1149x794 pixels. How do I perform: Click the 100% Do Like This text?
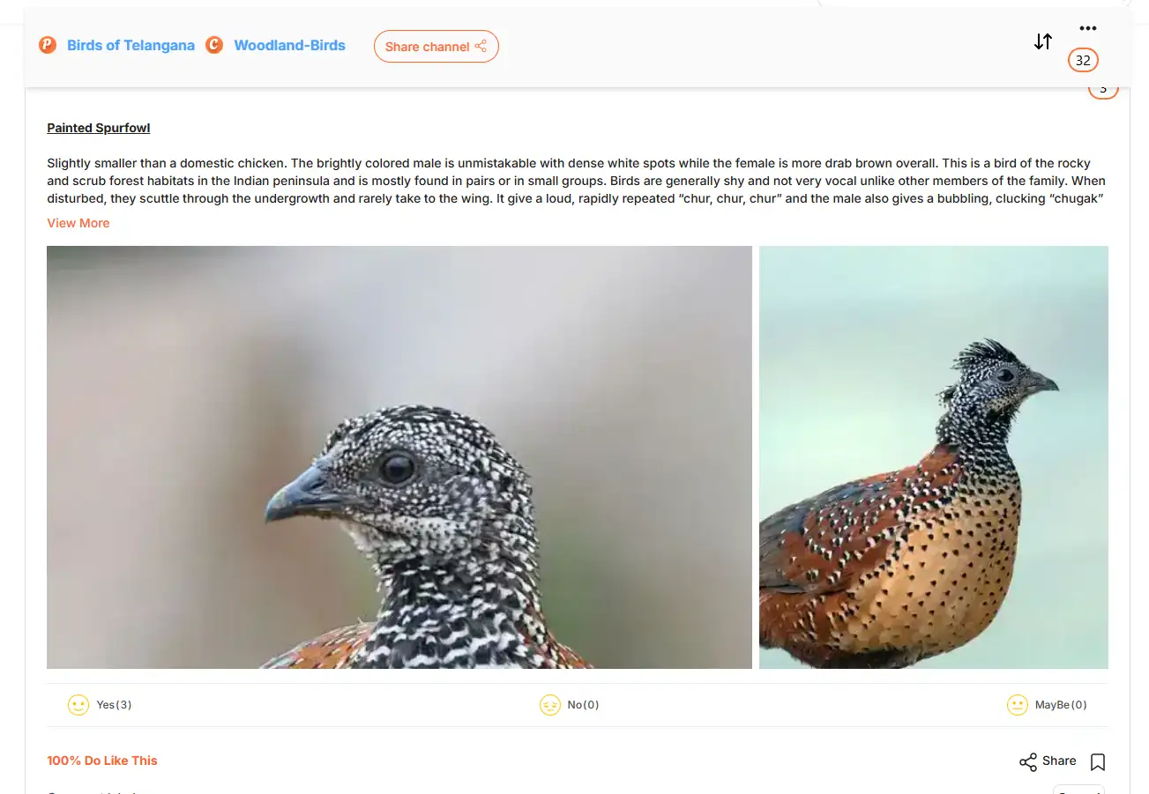102,761
